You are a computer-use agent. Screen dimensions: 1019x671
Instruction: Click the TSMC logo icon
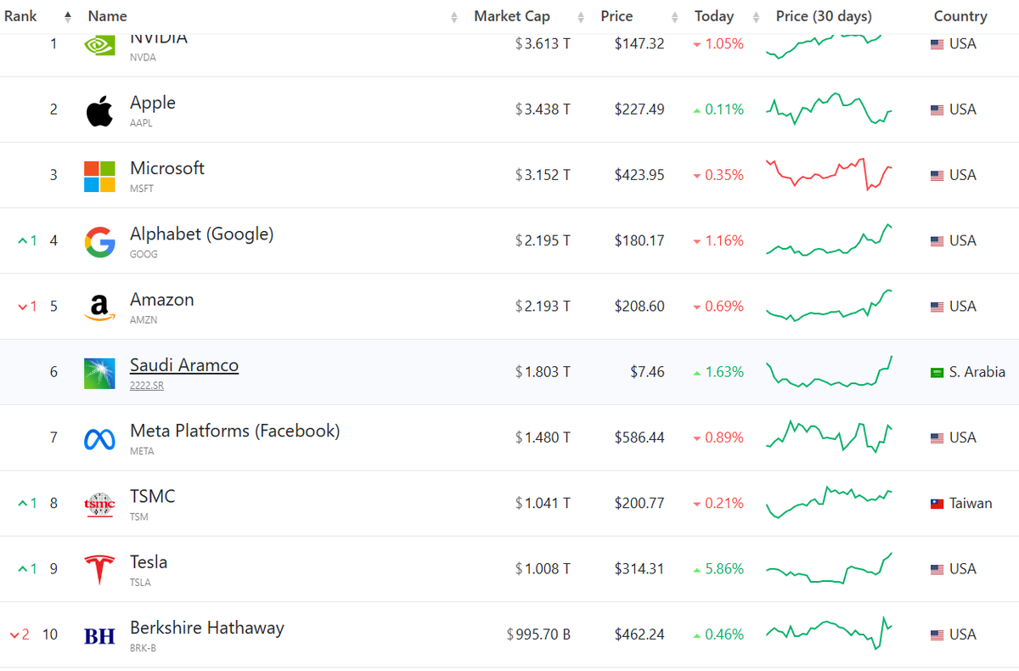[99, 505]
